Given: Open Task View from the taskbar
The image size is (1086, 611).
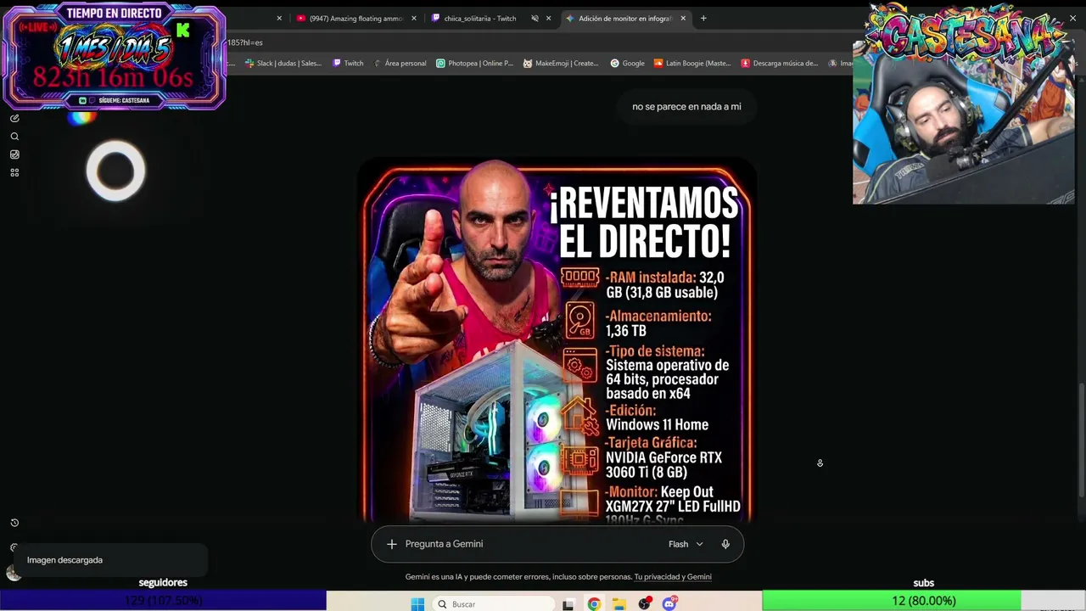Looking at the screenshot, I should pyautogui.click(x=568, y=604).
